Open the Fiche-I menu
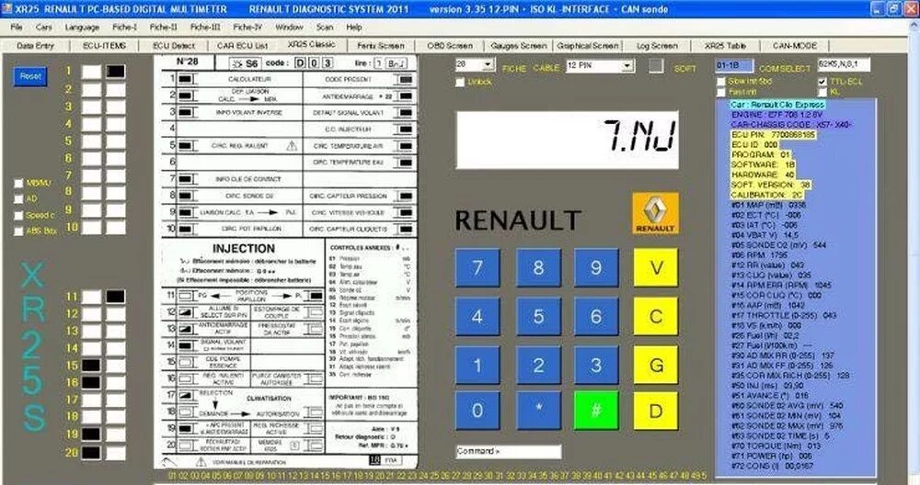This screenshot has width=920, height=485. click(x=124, y=27)
